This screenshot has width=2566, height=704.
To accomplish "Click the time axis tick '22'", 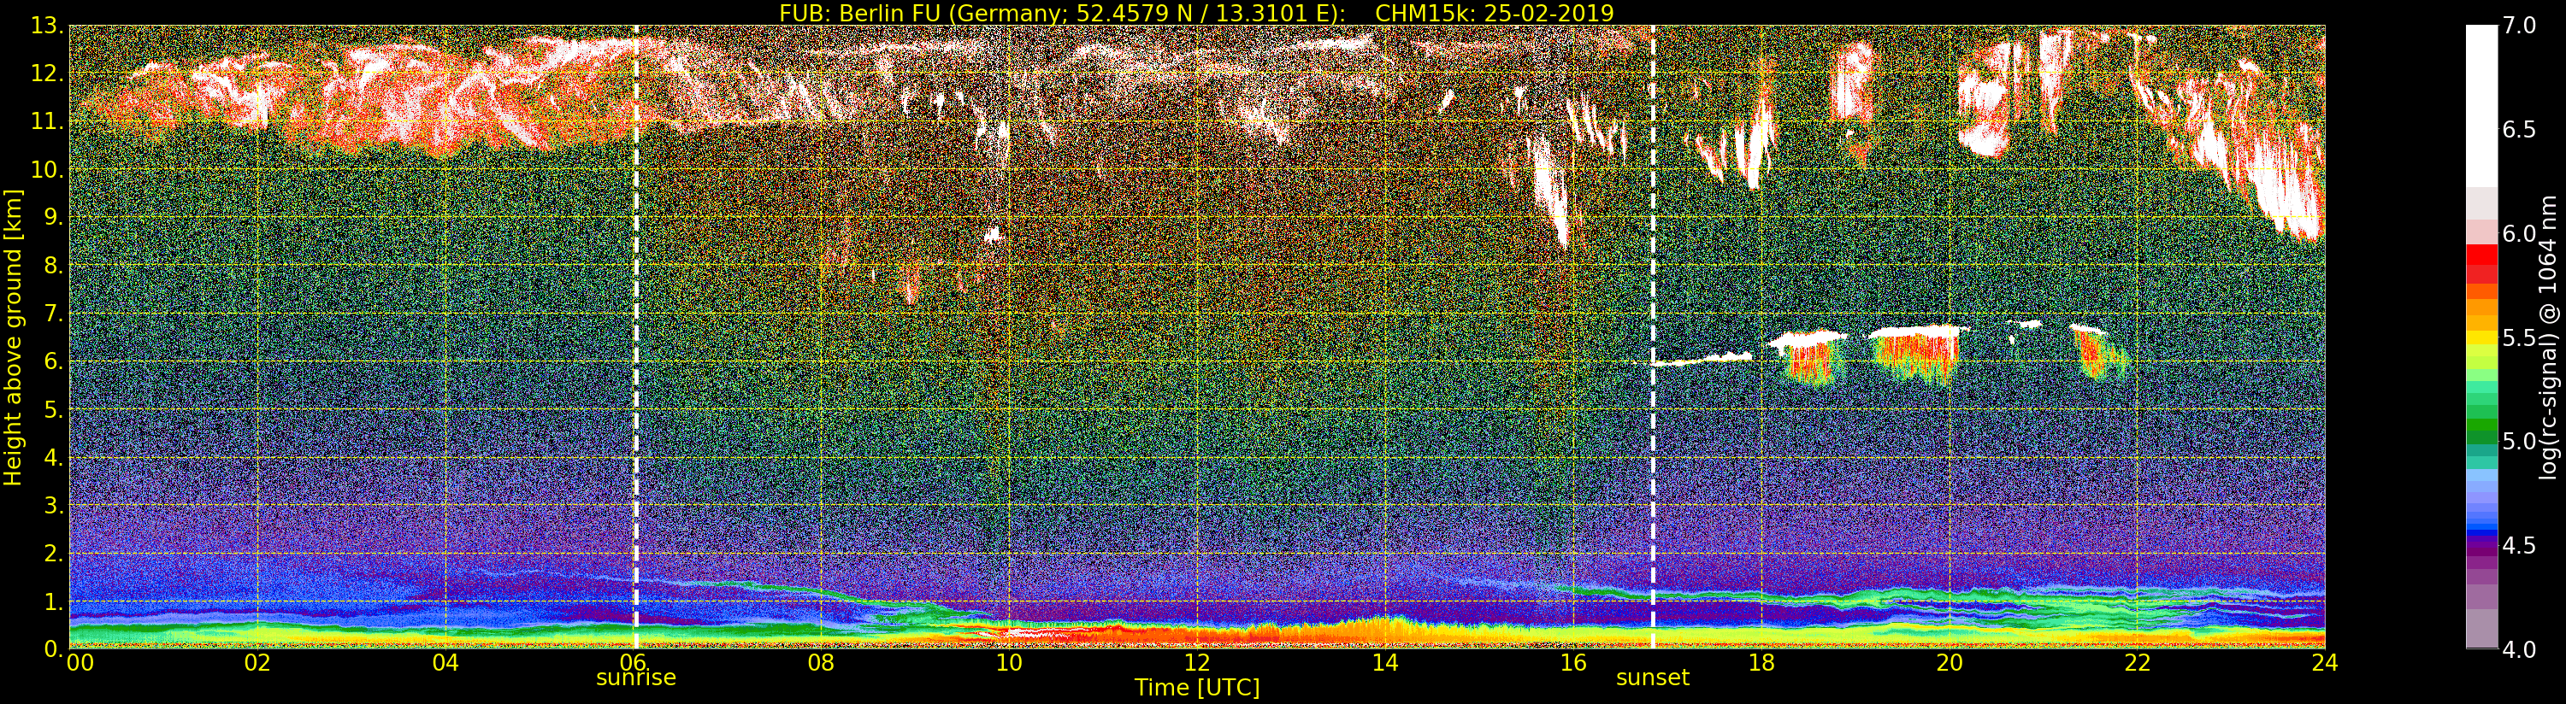I will [2138, 663].
